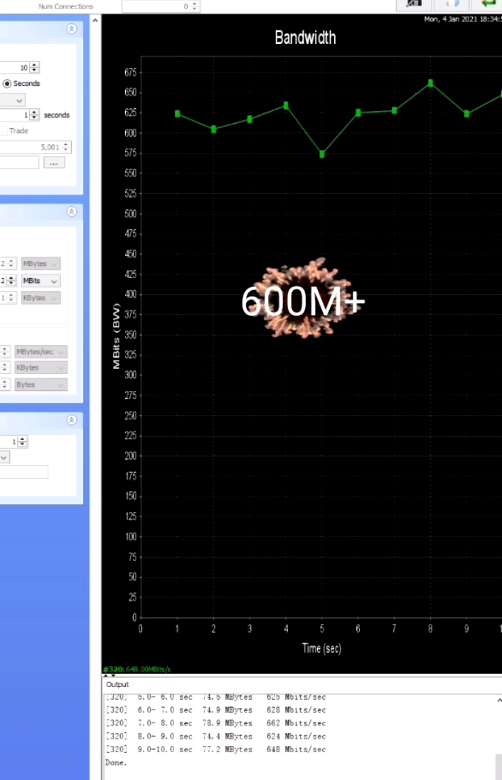Viewport: 502px width, 780px height.
Task: Collapse the panel with MBits unit dropdown
Action: coord(72,212)
